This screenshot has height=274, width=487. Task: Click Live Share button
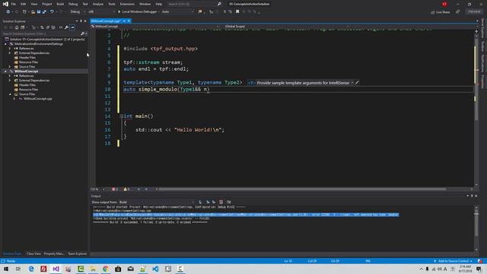point(441,12)
